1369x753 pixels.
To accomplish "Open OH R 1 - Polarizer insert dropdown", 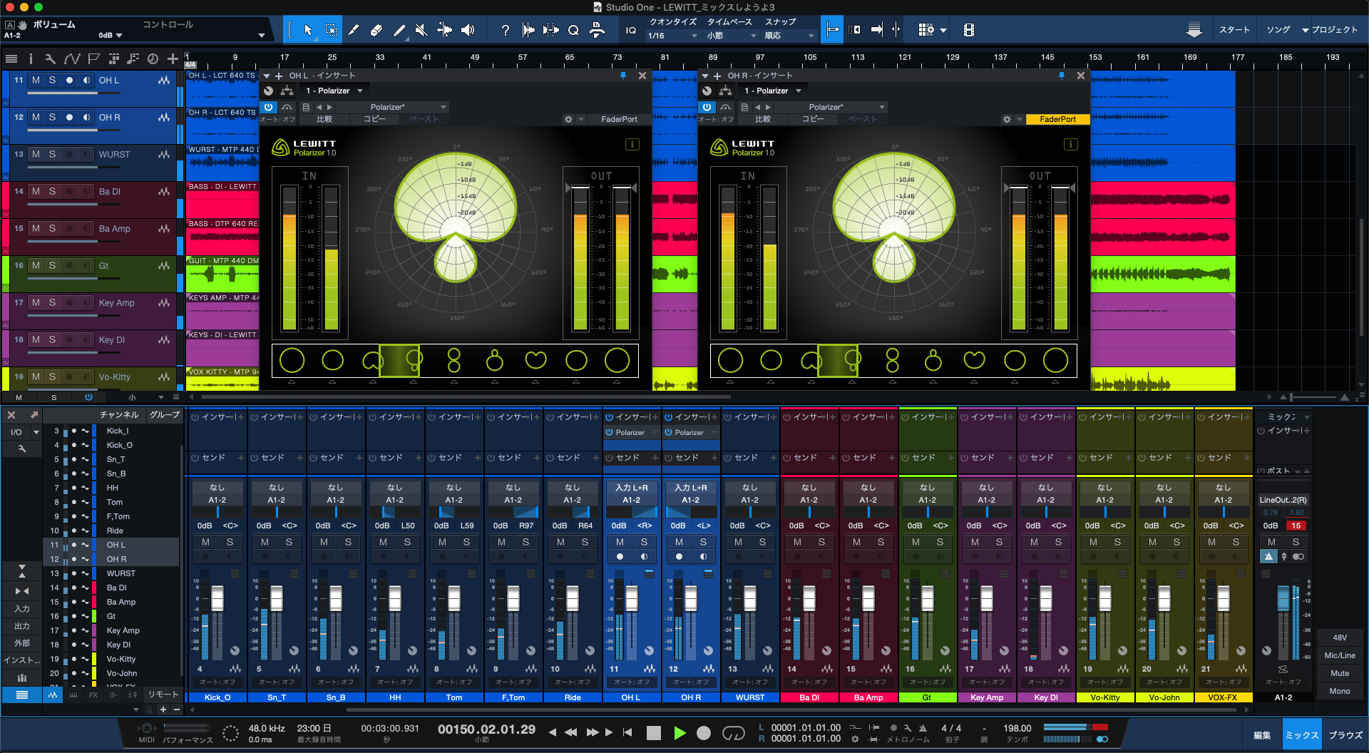I will [x=773, y=91].
